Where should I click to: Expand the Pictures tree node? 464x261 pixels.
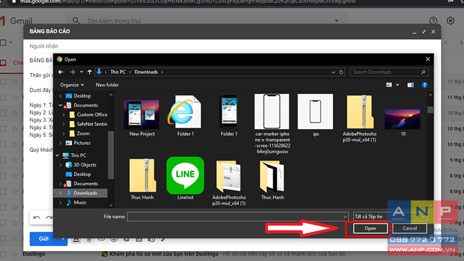click(x=61, y=143)
